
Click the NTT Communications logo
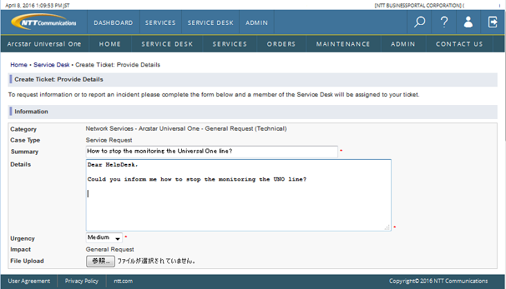[44, 22]
